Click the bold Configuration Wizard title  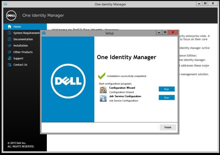tap(122, 88)
